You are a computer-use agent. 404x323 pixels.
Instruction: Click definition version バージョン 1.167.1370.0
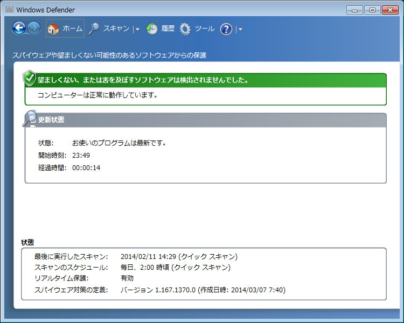[158, 290]
